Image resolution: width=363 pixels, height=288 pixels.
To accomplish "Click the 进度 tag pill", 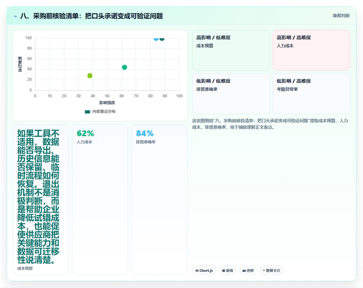I will click(x=248, y=270).
